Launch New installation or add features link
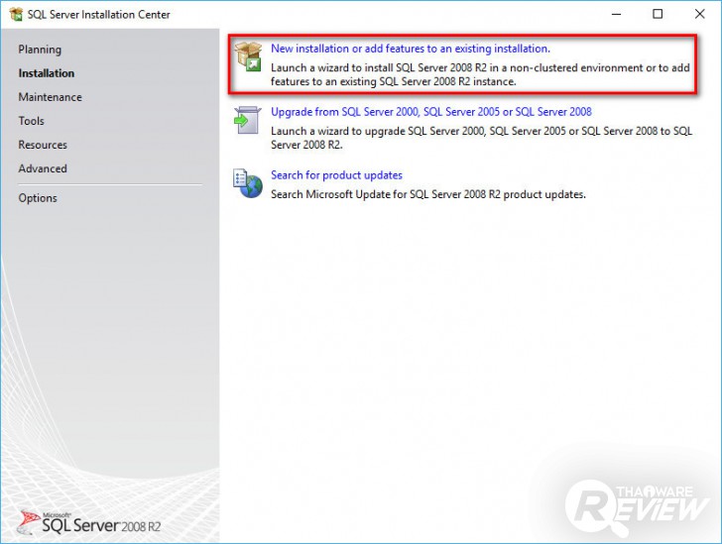This screenshot has width=722, height=544. (411, 49)
